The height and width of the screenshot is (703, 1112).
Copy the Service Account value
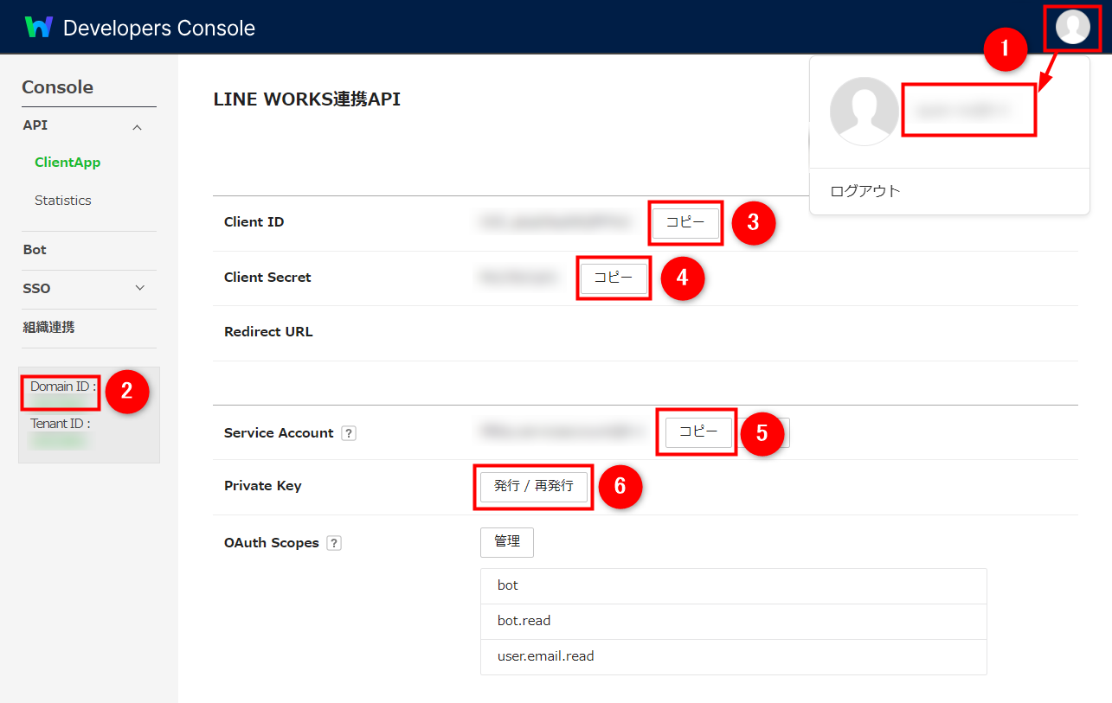(x=698, y=431)
